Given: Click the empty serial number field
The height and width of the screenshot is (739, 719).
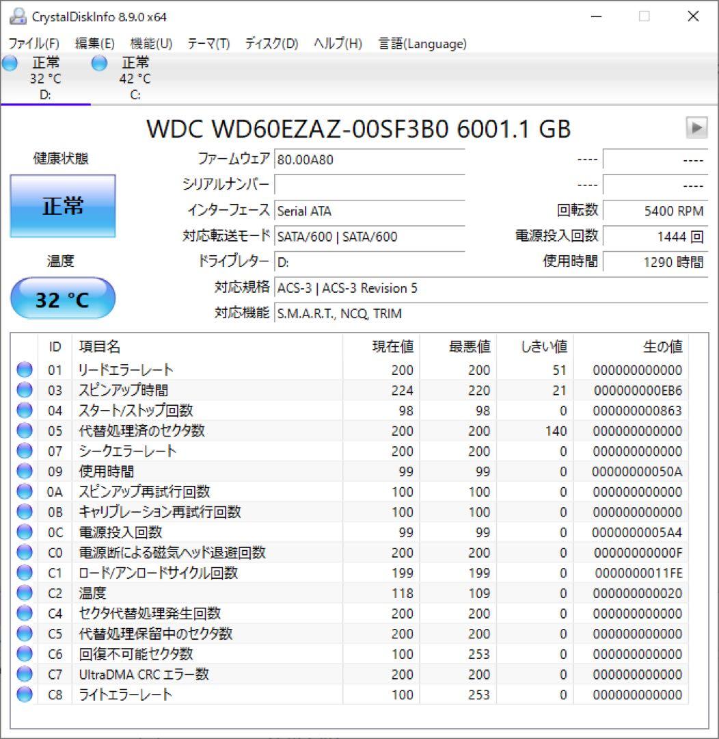Looking at the screenshot, I should 369,185.
